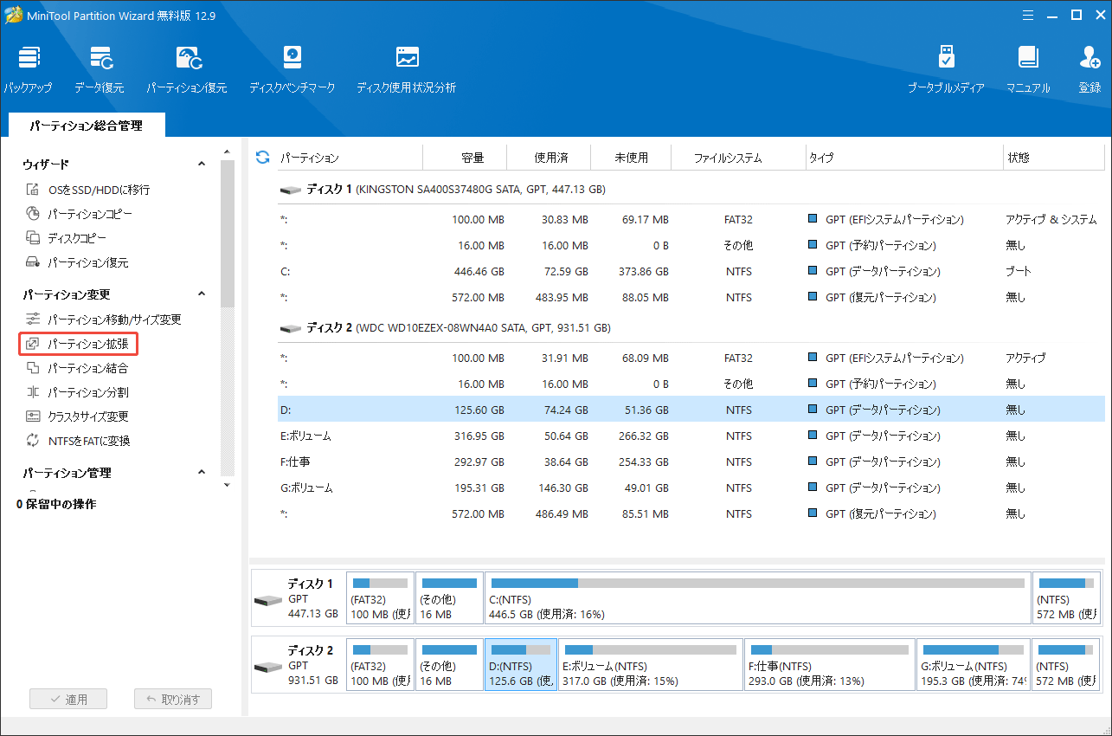
Task: Click E:ボリューム(NTFS) block in disk map
Action: pyautogui.click(x=651, y=665)
